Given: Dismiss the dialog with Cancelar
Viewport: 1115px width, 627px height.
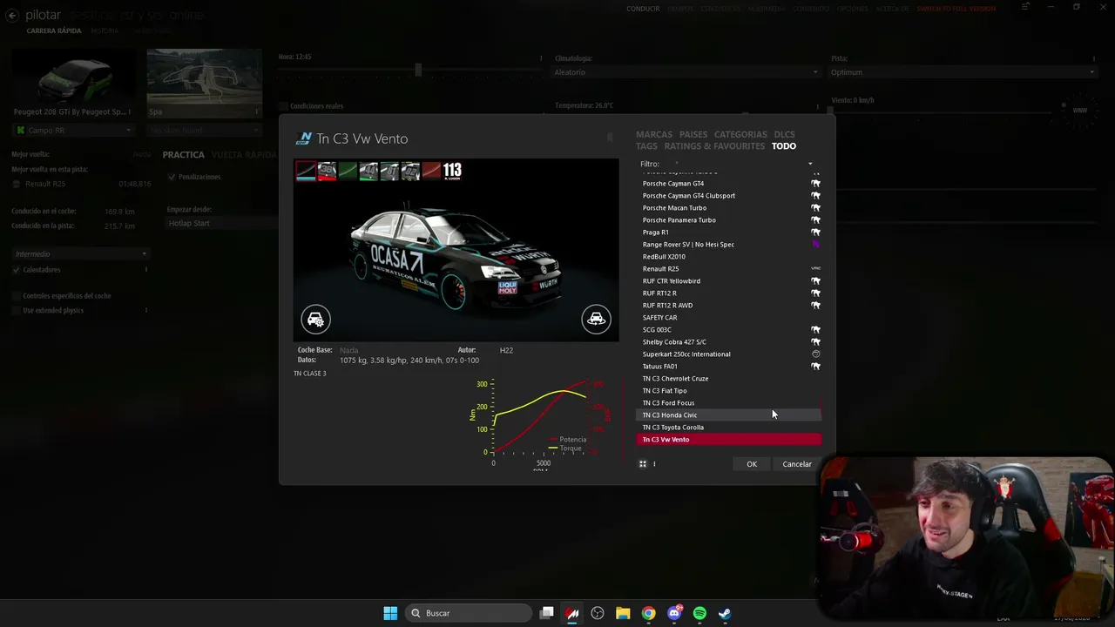Looking at the screenshot, I should (x=797, y=464).
